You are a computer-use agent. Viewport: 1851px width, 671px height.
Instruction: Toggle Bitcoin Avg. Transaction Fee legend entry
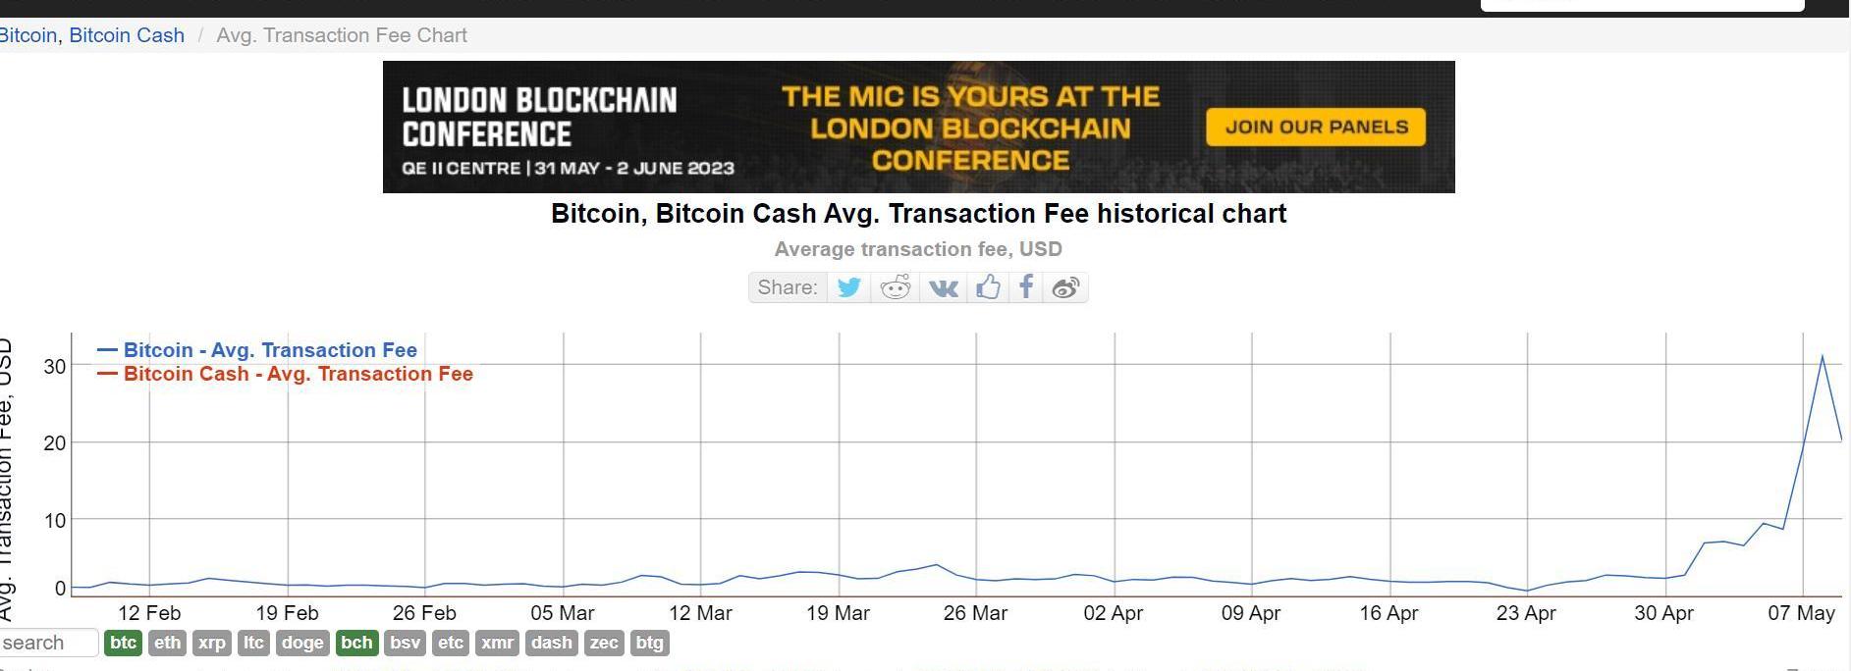click(x=270, y=350)
